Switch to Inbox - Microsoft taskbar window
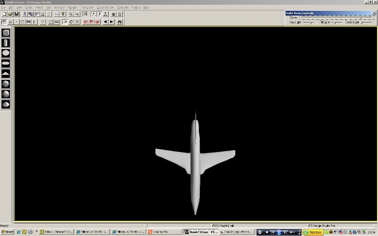The image size is (378, 236). tap(56, 232)
